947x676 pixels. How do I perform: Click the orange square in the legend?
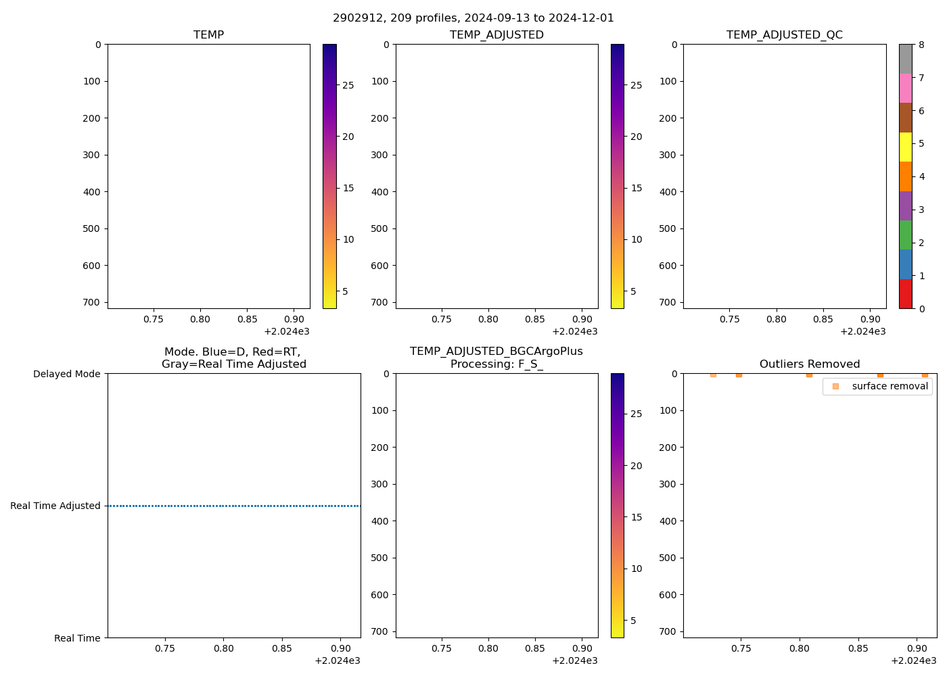(835, 387)
